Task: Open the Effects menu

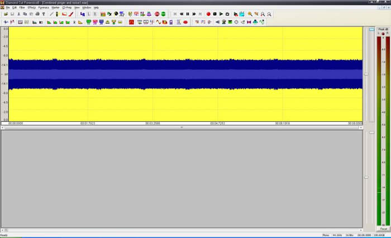Action: pos(32,8)
